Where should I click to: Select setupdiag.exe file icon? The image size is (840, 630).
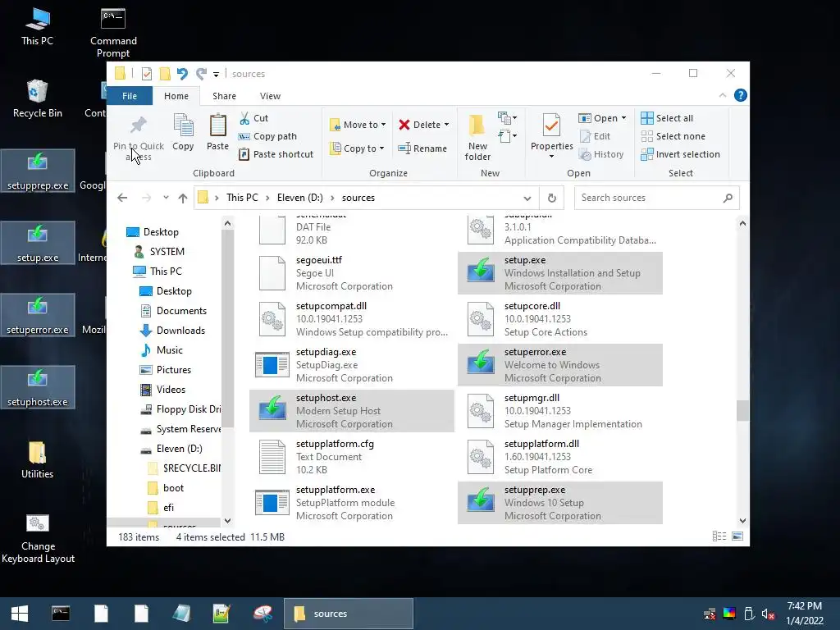tap(272, 365)
